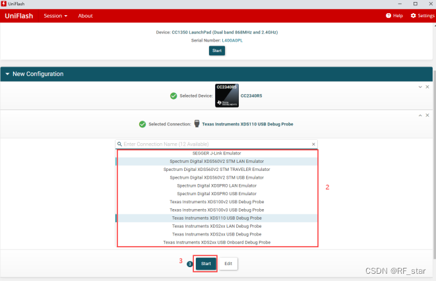436x281 pixels.
Task: Click the CC2340R5 device chip image
Action: click(227, 96)
